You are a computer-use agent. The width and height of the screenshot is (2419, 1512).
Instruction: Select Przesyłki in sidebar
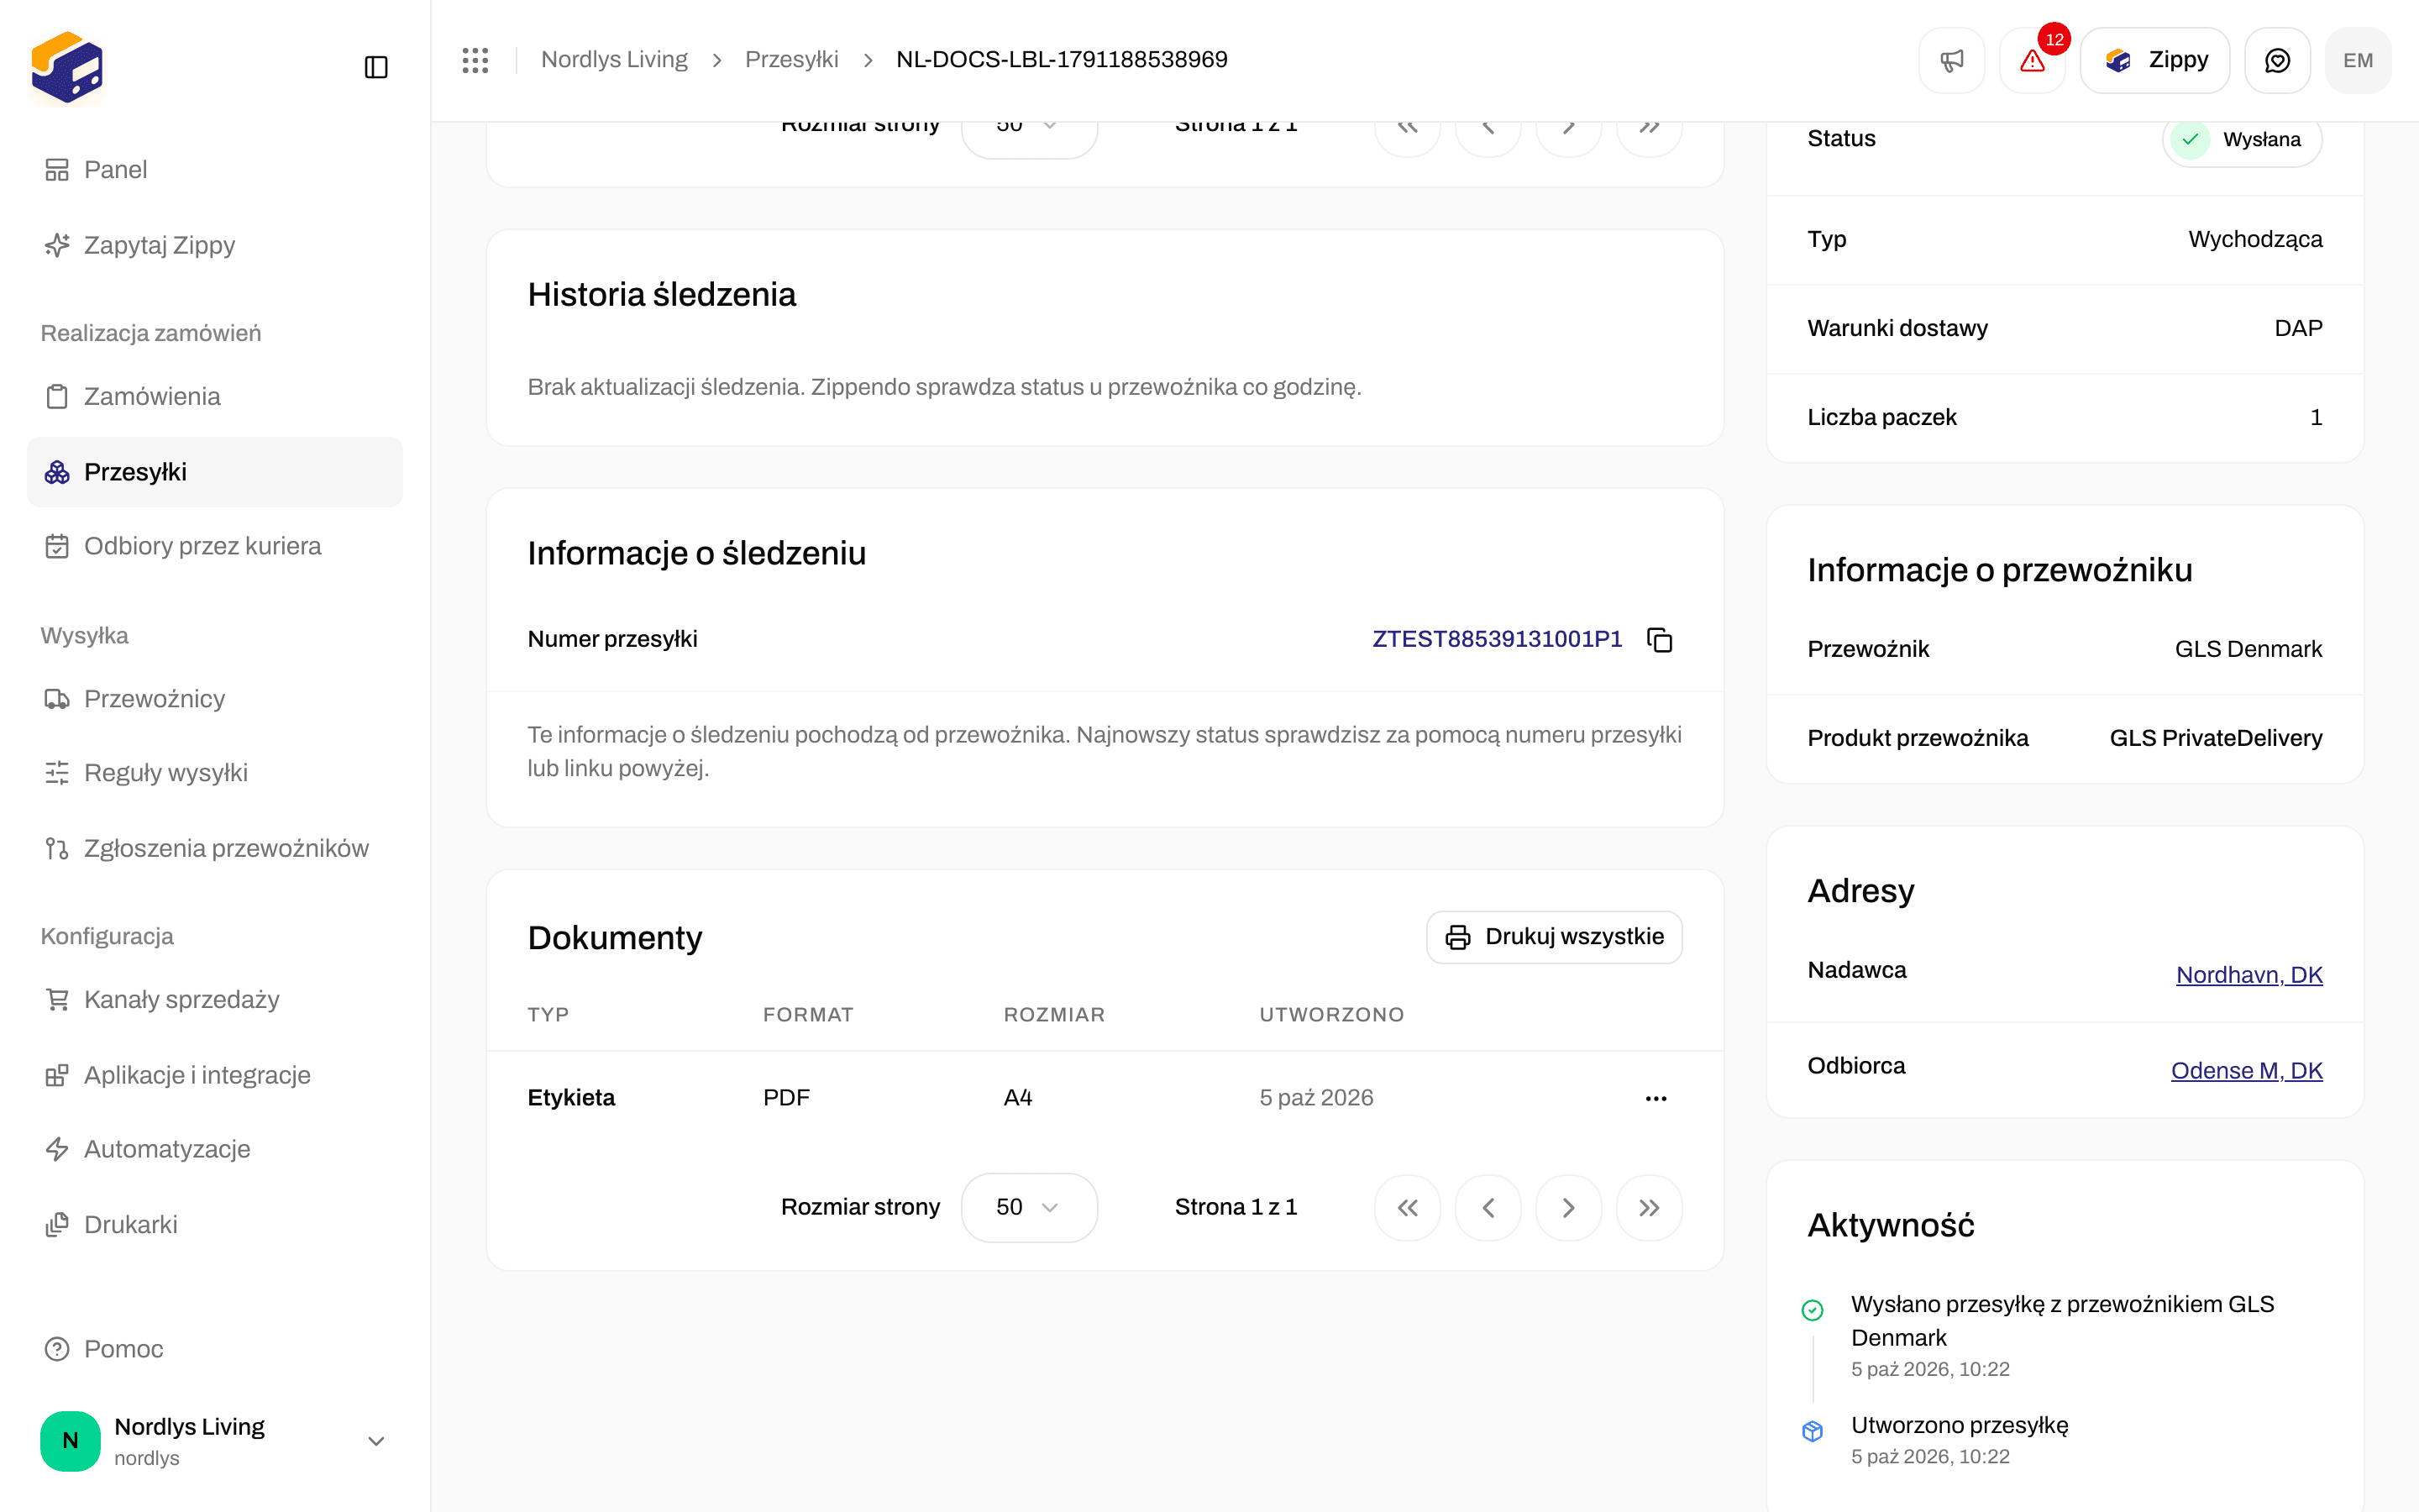215,471
